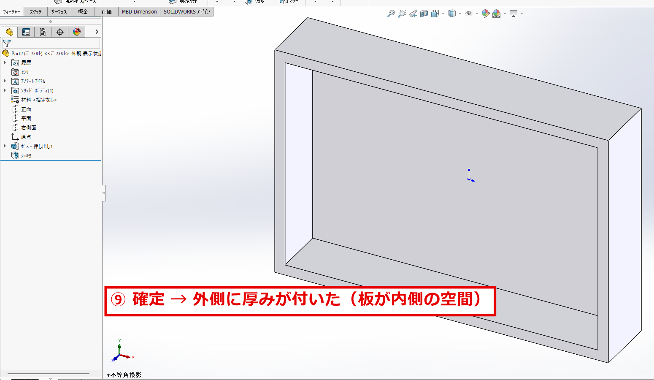This screenshot has width=654, height=380.
Task: Open the Hide/Show Items dropdown arrow
Action: click(x=477, y=14)
